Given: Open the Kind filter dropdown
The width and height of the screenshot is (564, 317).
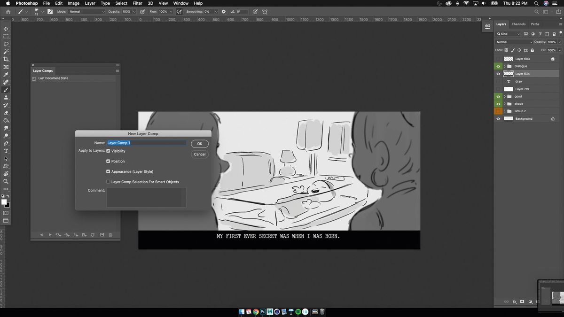Looking at the screenshot, I should click(508, 33).
